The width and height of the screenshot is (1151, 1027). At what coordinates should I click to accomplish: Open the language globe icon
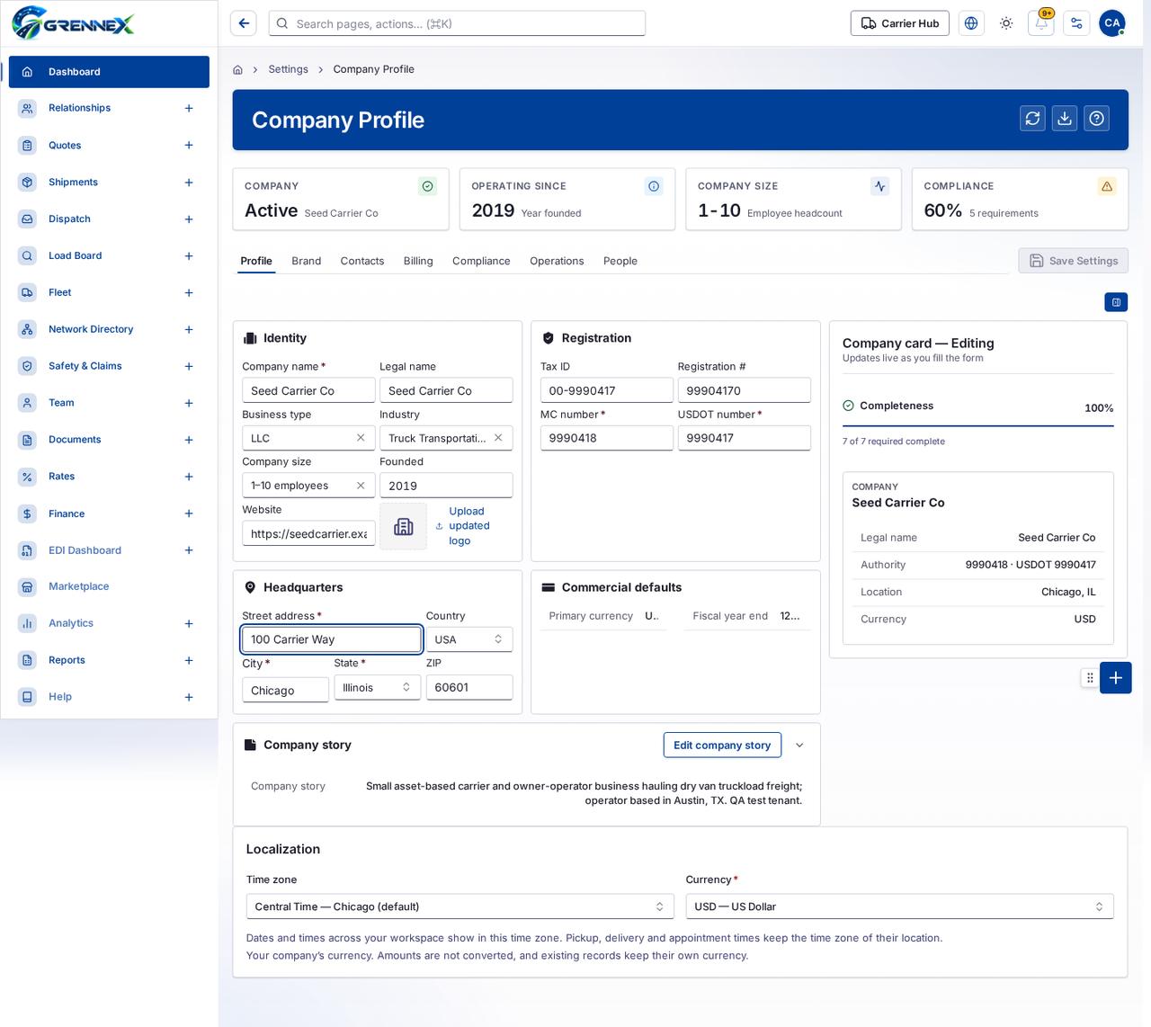(971, 23)
